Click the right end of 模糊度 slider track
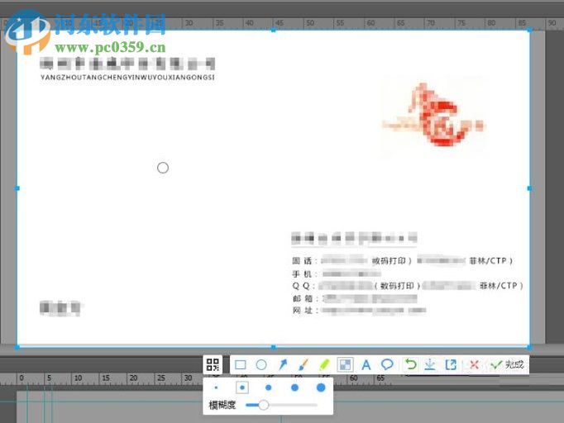Screen dimensions: 564x423 (x=316, y=405)
